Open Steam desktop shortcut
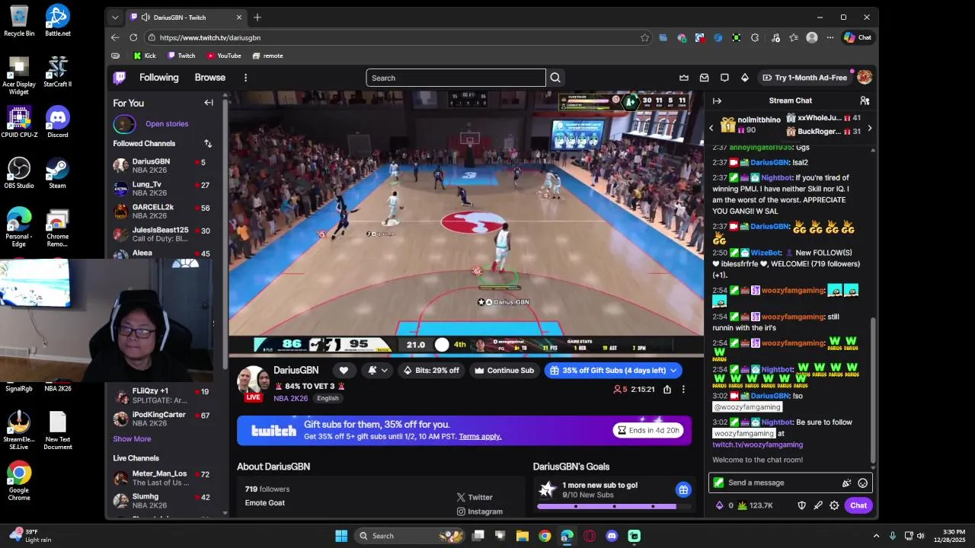Image resolution: width=975 pixels, height=548 pixels. [x=58, y=174]
